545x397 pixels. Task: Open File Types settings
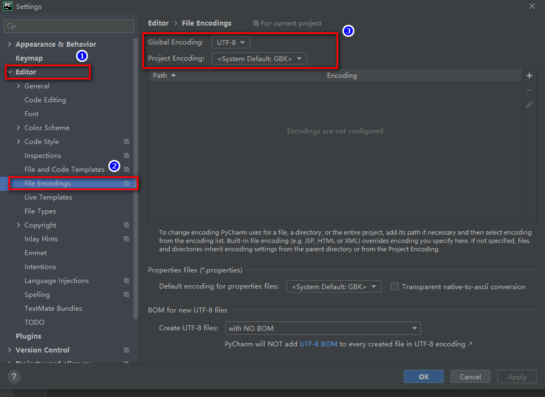coord(40,211)
